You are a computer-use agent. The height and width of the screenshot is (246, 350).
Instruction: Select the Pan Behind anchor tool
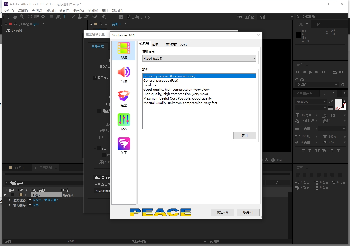tap(43, 17)
